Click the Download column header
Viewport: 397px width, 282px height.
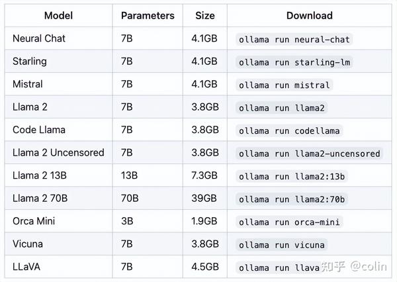(309, 15)
